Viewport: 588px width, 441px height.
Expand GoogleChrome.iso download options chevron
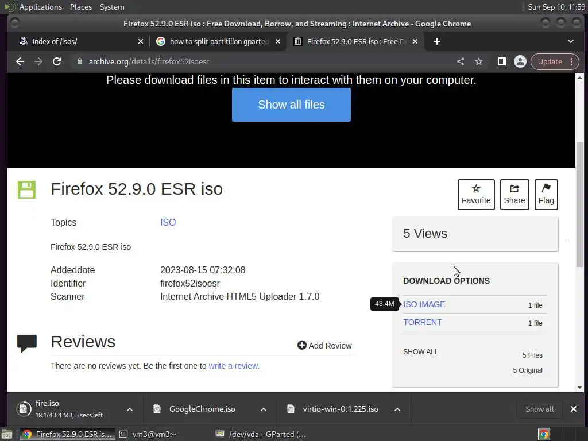(264, 409)
